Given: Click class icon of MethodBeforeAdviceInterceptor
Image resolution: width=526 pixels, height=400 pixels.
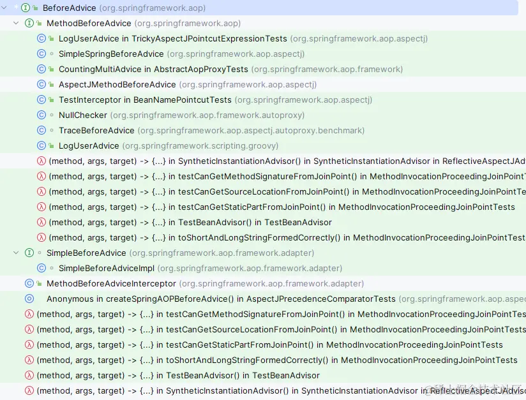Looking at the screenshot, I should click(29, 284).
